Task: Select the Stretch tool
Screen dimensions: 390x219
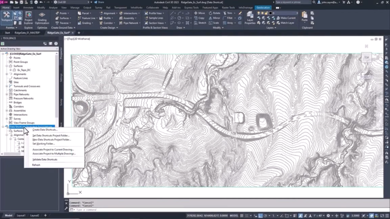Action: point(200,23)
